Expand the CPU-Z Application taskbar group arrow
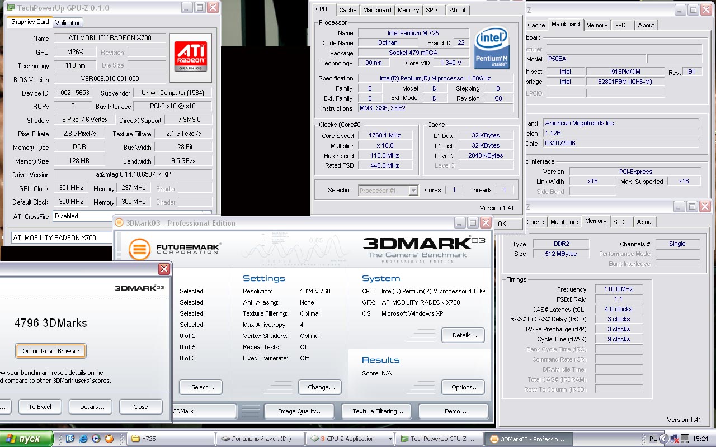Image resolution: width=716 pixels, height=447 pixels. [x=390, y=439]
